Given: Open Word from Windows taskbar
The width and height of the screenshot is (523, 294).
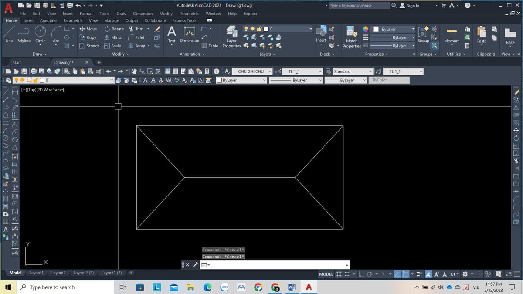Looking at the screenshot, I should tap(292, 287).
